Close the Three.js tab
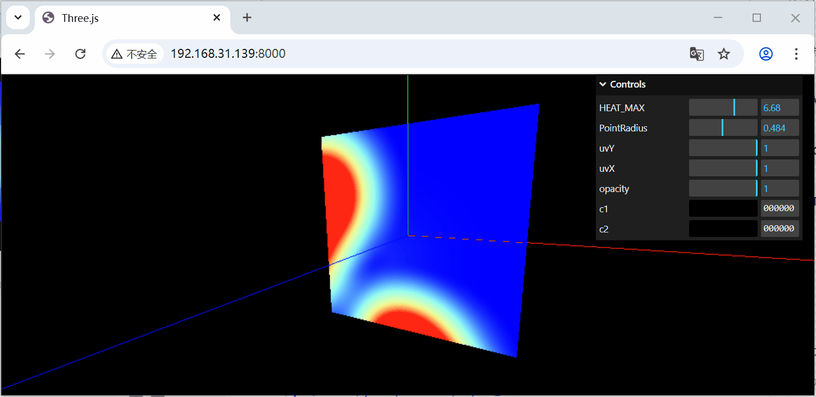Screen dimensions: 816x397 (x=217, y=18)
